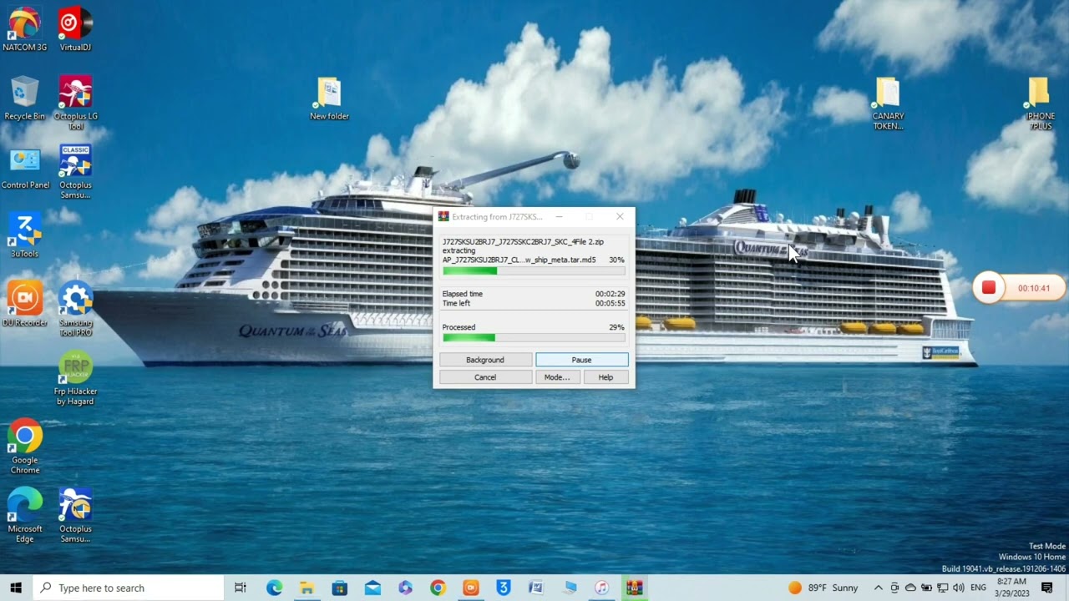Select the Samsung Tool PRO shortcut
Viewport: 1069px width, 601px height.
tap(75, 310)
